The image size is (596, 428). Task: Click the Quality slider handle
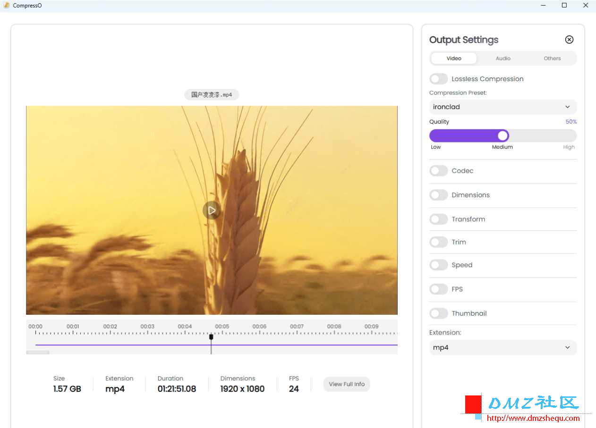point(503,136)
